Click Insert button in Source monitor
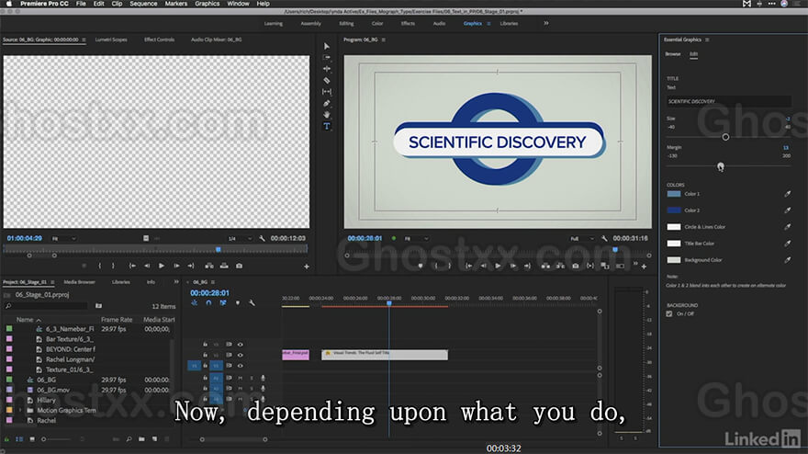 [209, 266]
